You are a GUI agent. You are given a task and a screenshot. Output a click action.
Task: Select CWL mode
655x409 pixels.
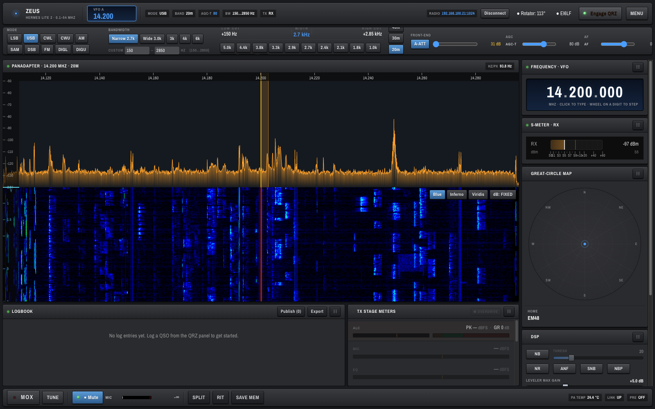[48, 38]
